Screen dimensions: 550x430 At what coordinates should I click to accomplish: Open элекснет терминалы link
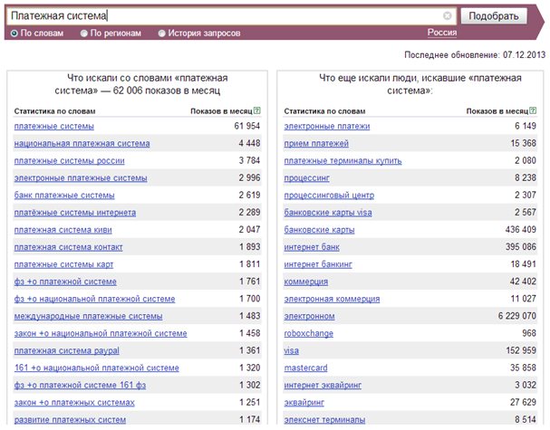tap(324, 419)
